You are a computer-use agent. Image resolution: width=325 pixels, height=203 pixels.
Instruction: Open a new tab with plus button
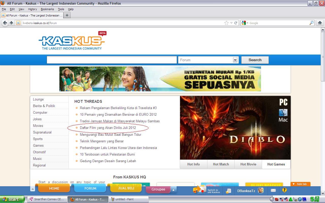point(67,15)
